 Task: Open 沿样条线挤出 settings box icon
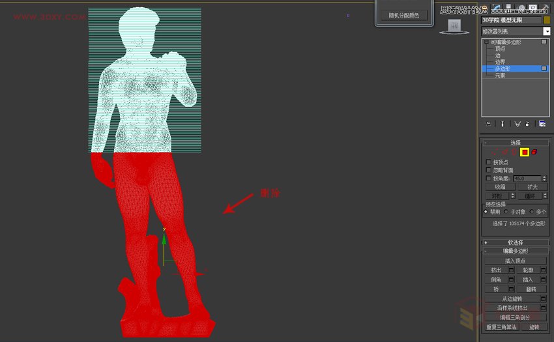pos(543,307)
